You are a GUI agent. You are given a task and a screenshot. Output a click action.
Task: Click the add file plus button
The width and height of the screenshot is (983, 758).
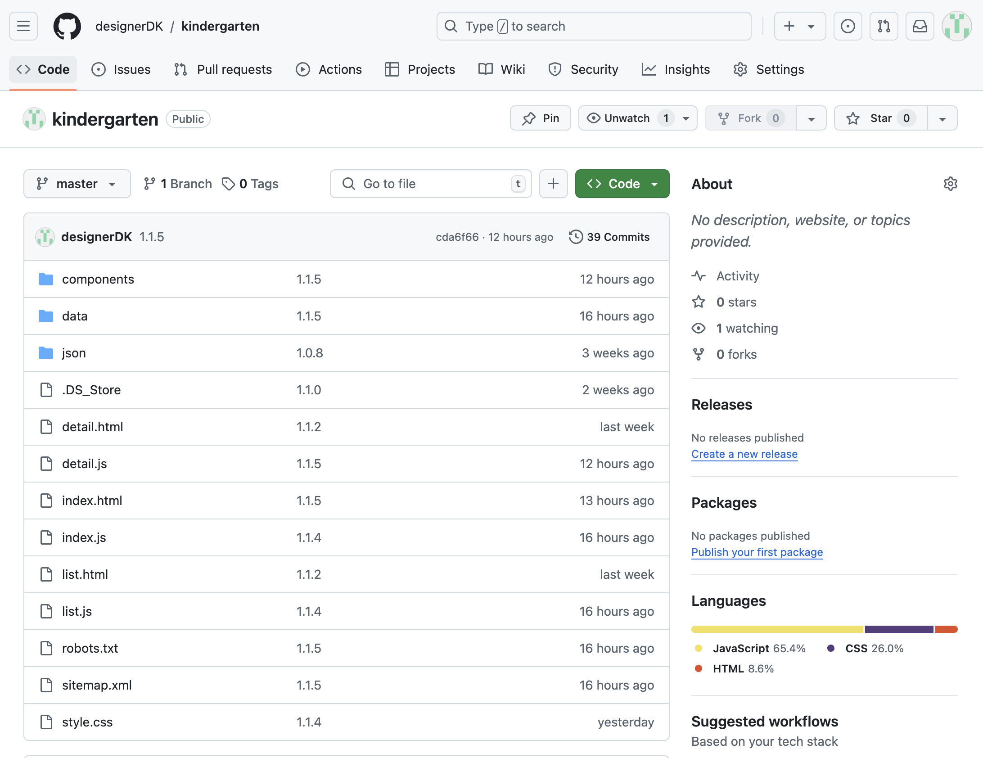pyautogui.click(x=553, y=184)
